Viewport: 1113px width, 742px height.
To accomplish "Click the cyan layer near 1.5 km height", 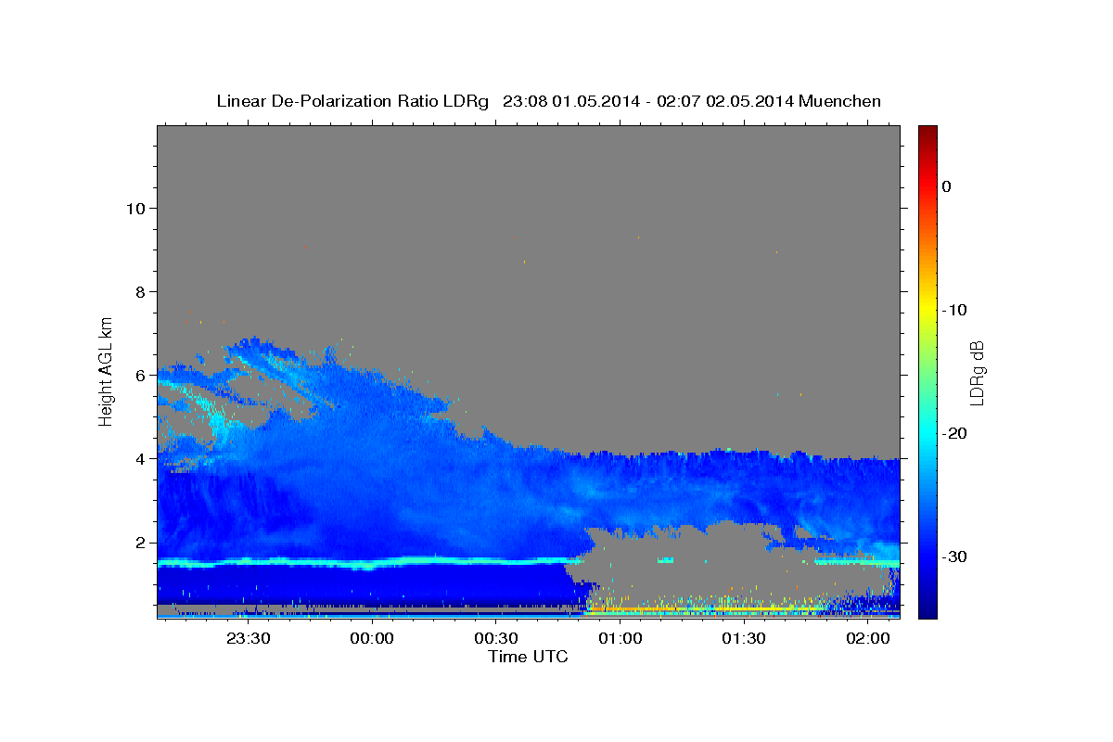I will (371, 562).
